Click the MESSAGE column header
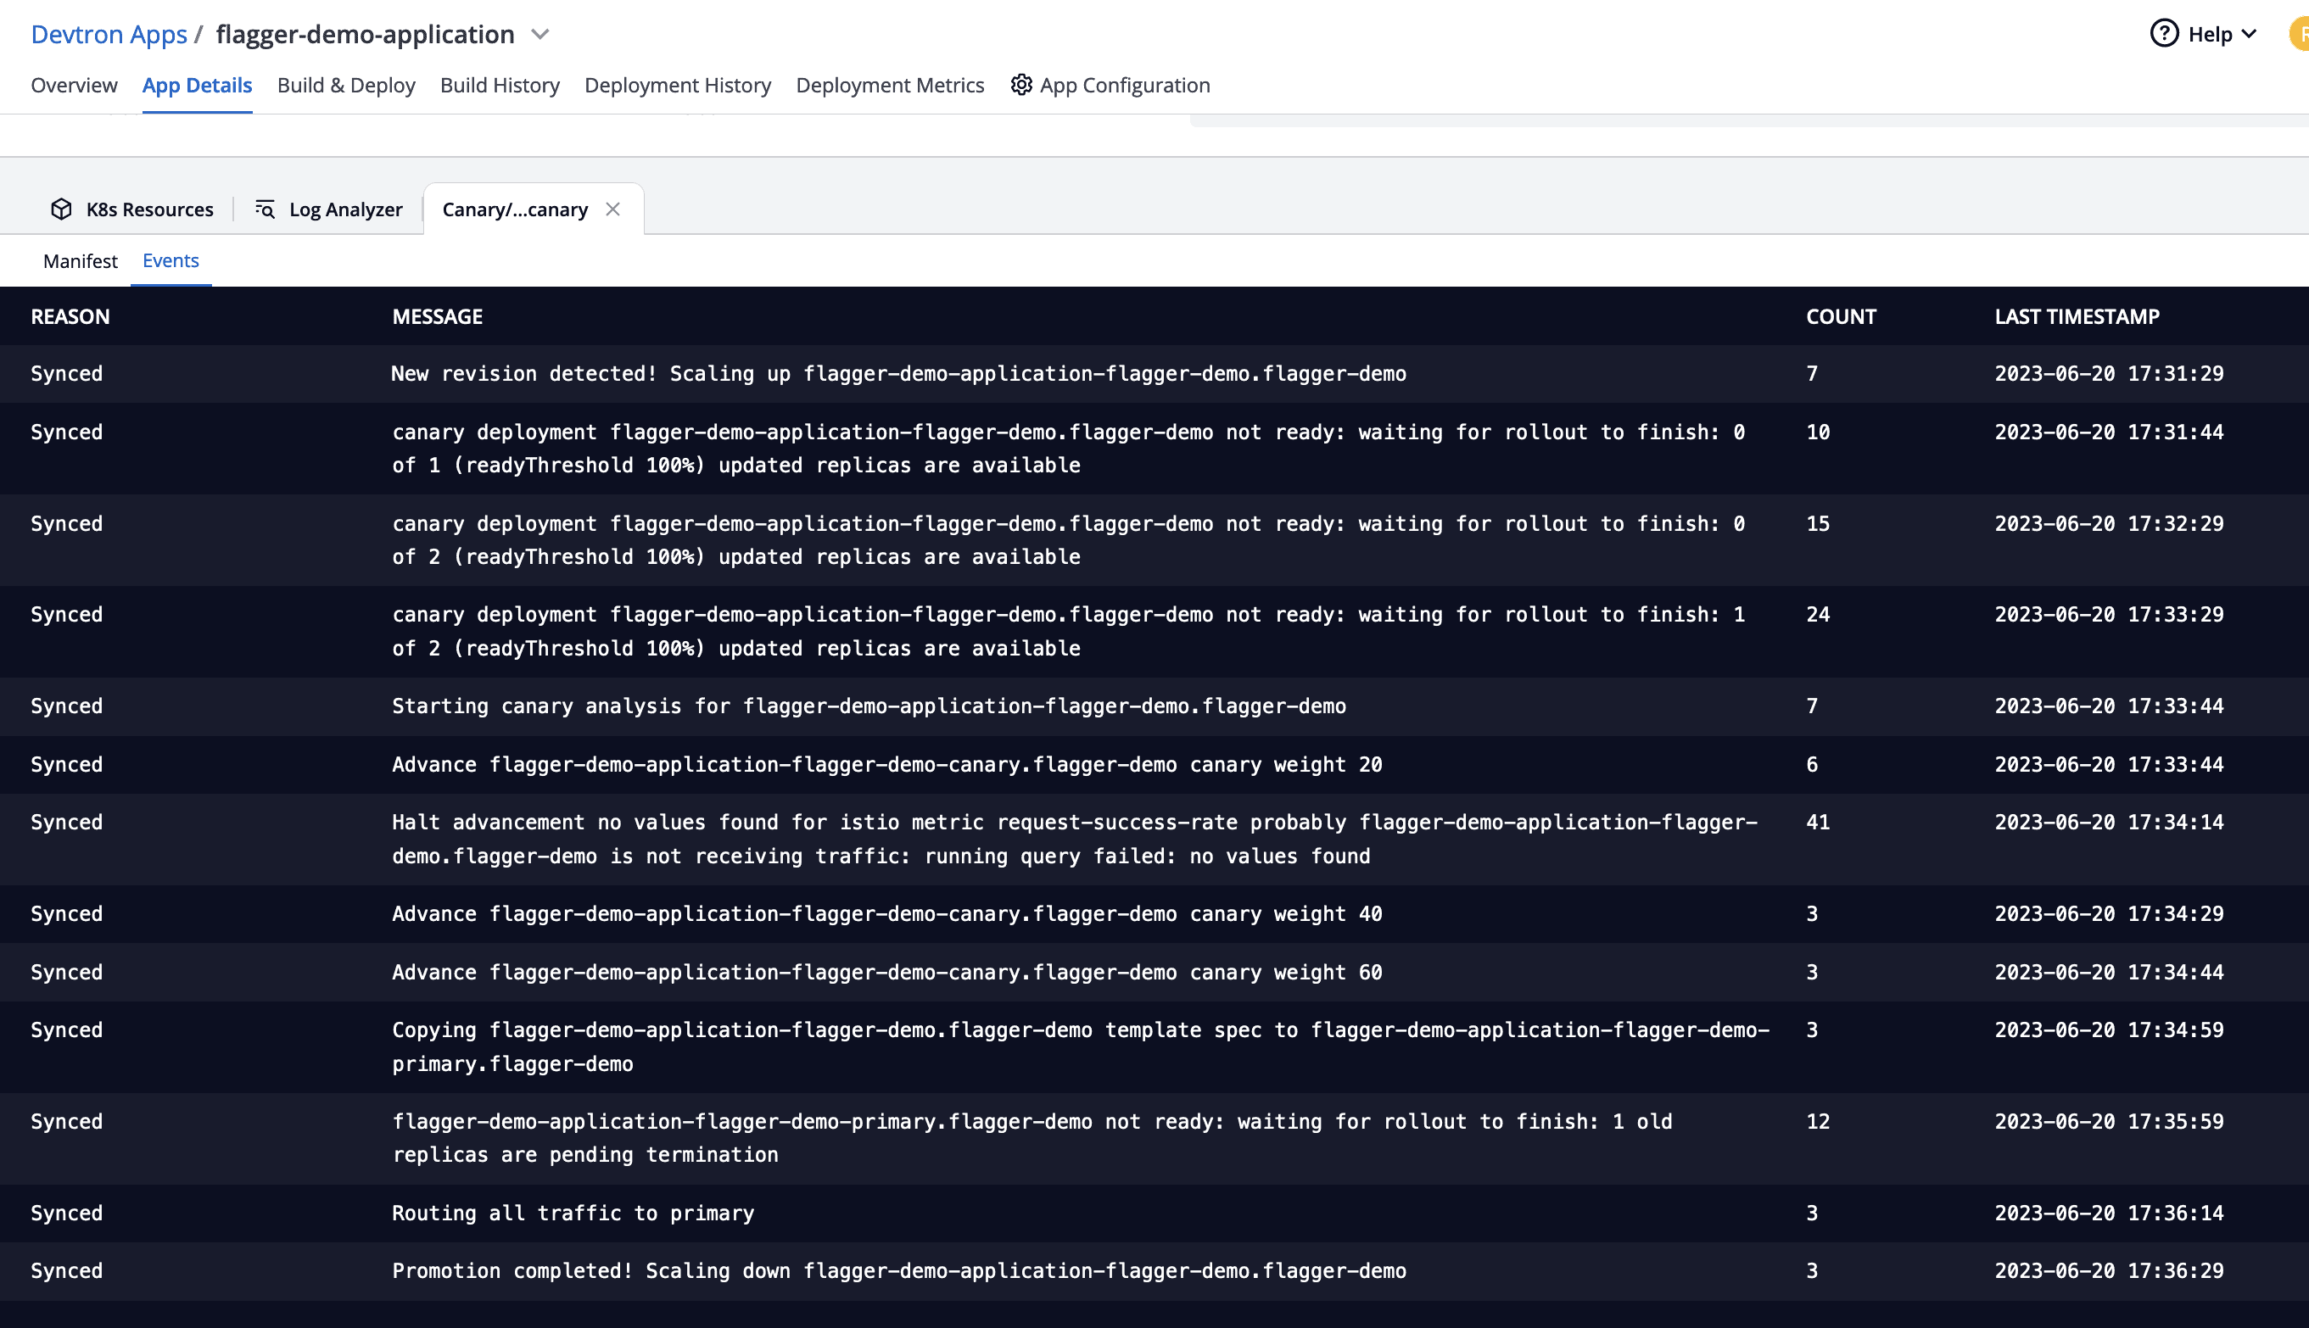The image size is (2309, 1328). pyautogui.click(x=438, y=316)
